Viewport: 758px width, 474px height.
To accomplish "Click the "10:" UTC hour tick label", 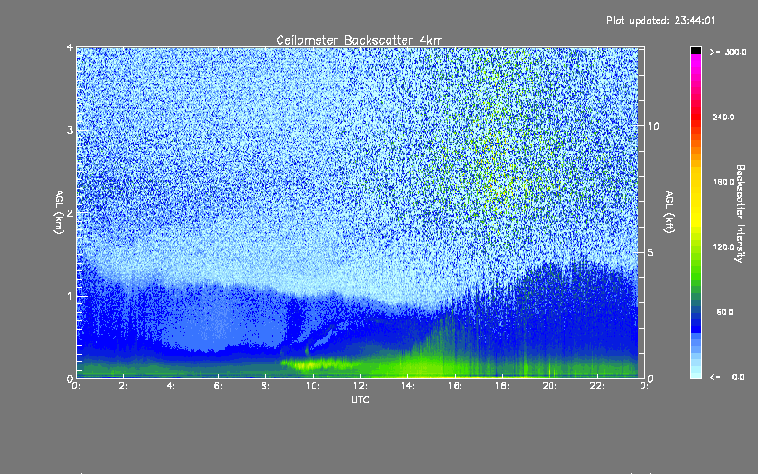I will tap(313, 386).
